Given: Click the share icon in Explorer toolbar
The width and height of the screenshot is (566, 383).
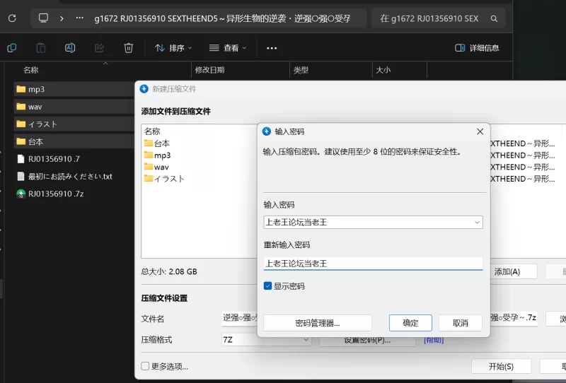Looking at the screenshot, I should [99, 48].
